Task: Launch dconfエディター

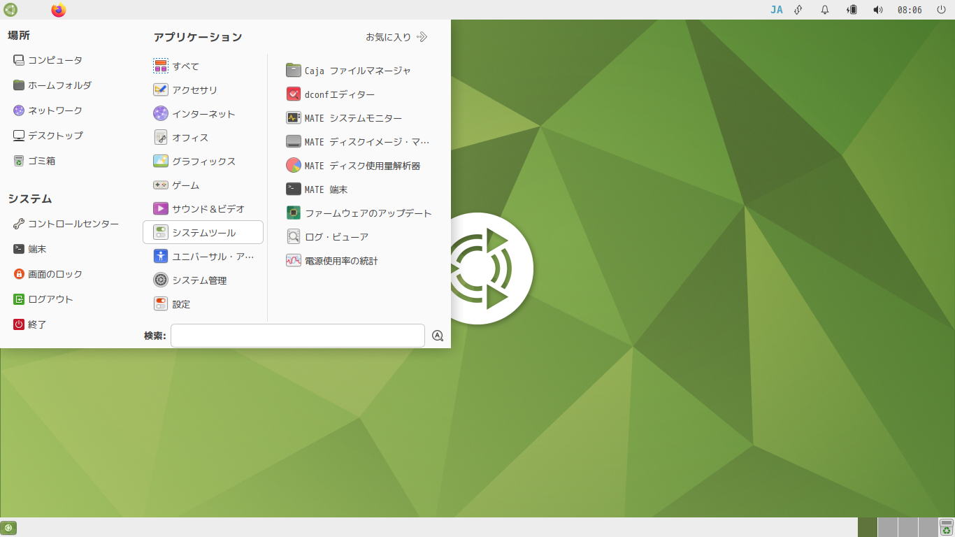Action: [x=330, y=94]
